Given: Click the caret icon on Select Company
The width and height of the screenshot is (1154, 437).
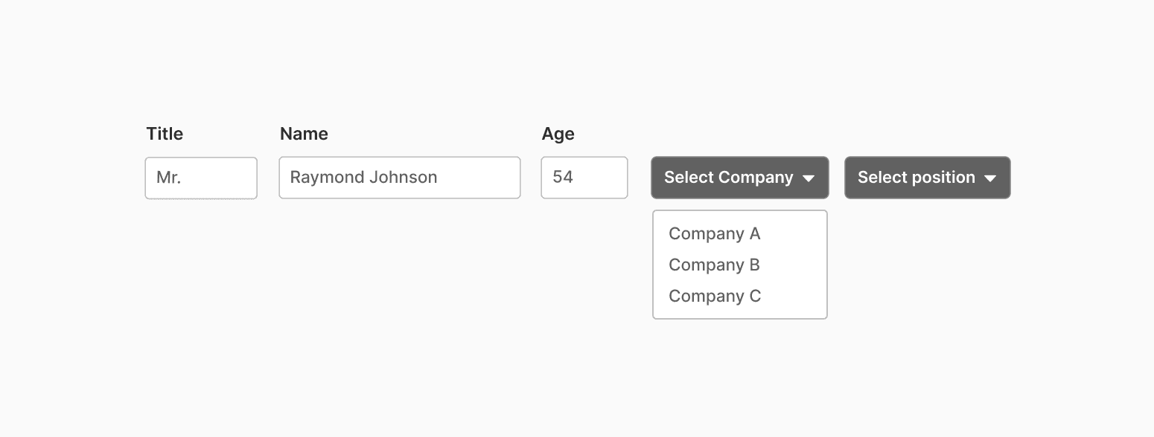Looking at the screenshot, I should coord(809,178).
